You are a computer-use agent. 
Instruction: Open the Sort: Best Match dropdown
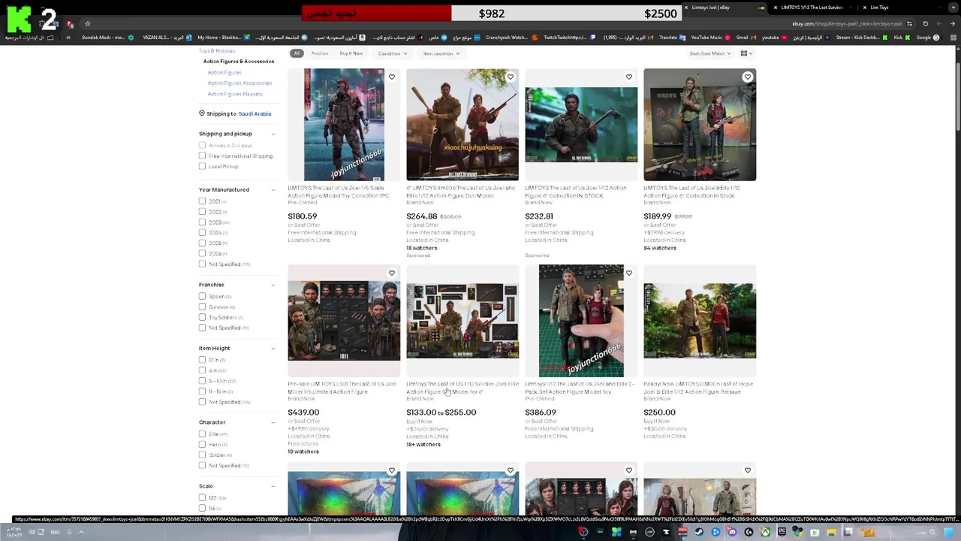[709, 53]
